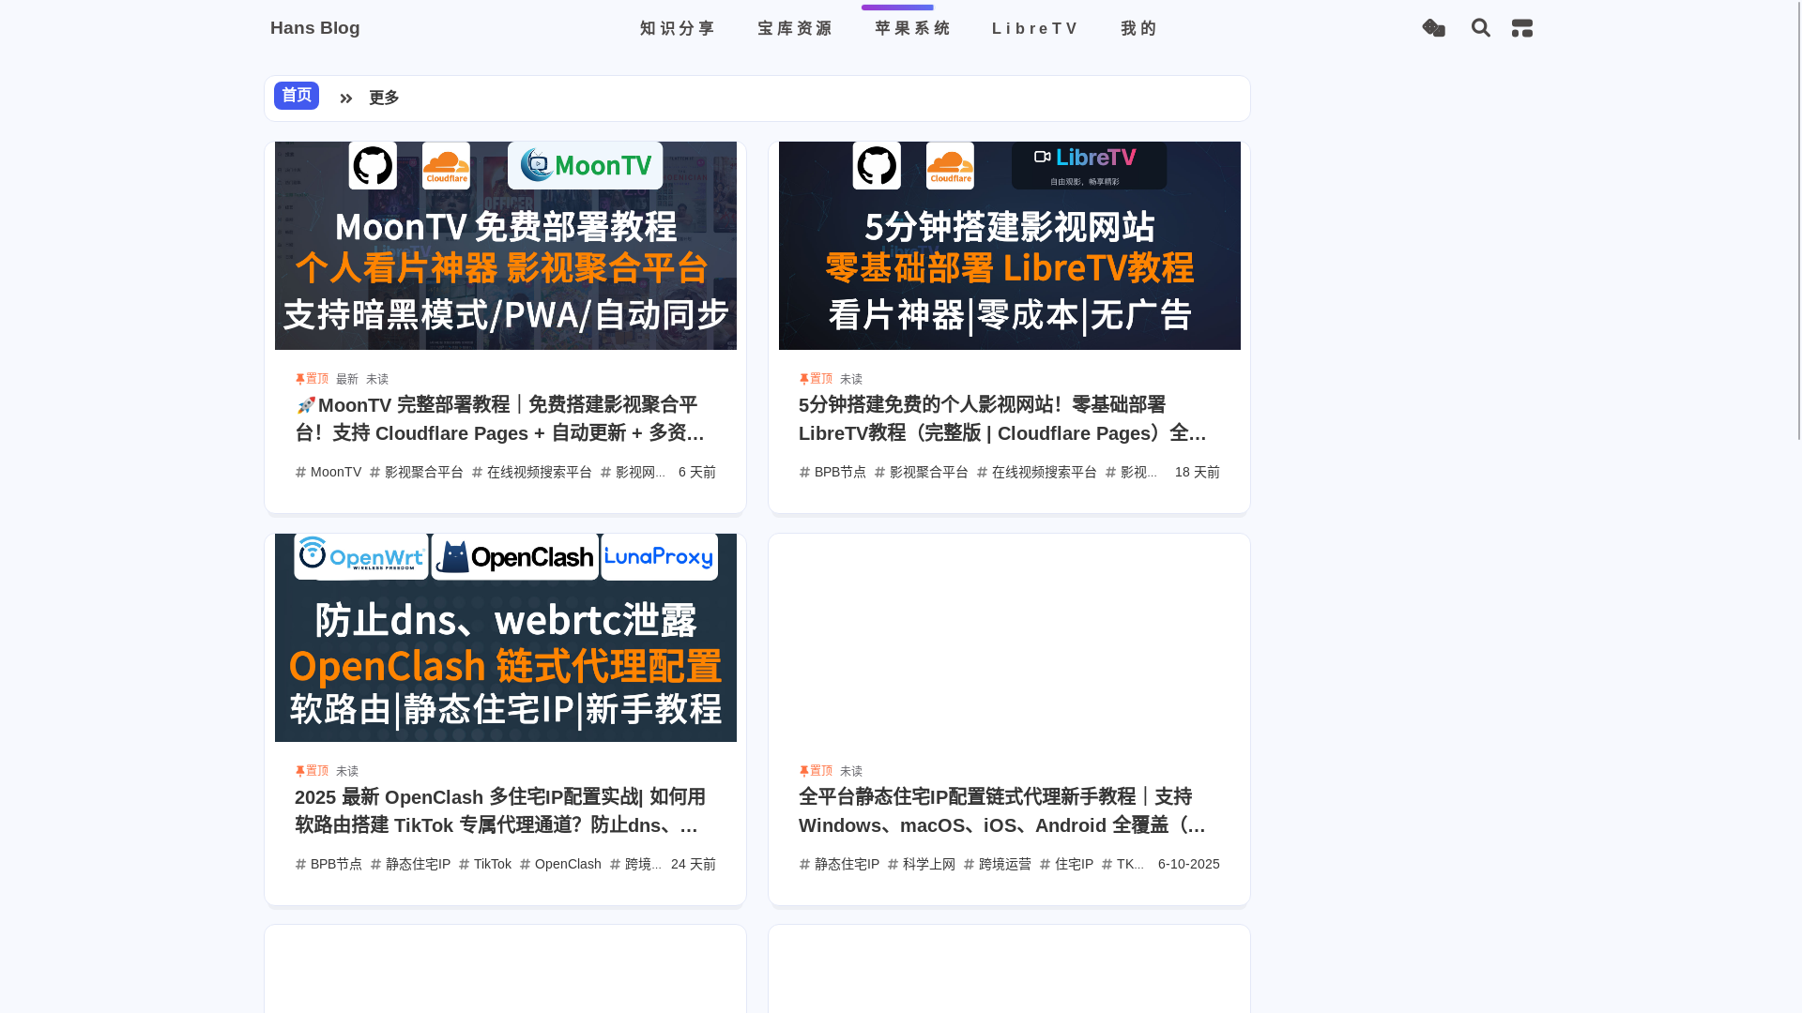
Task: Click the 24 天前 timestamp
Action: pos(694,864)
